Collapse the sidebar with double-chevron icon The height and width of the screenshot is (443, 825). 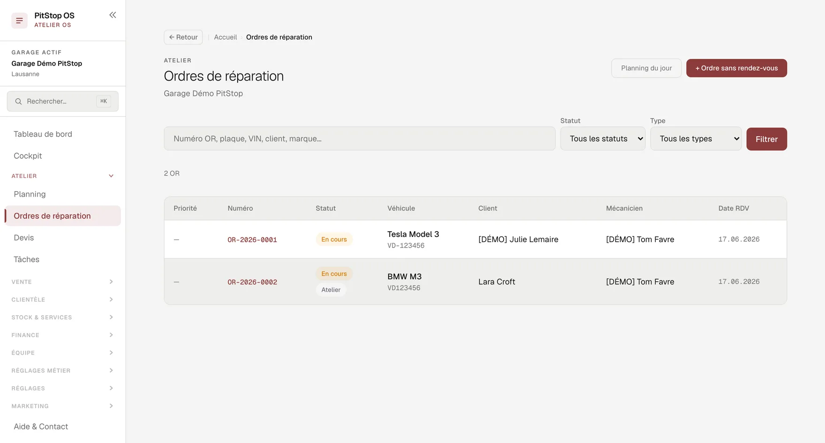[112, 15]
